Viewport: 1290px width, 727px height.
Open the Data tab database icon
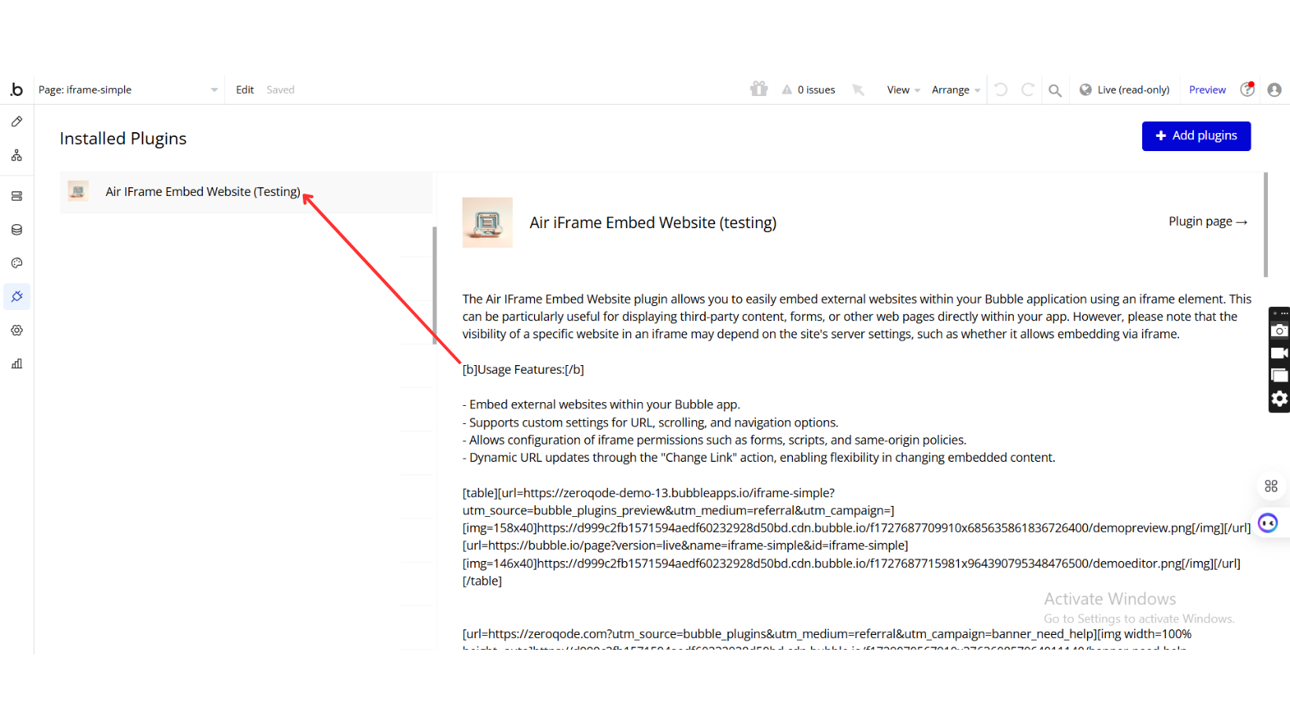[x=17, y=230]
